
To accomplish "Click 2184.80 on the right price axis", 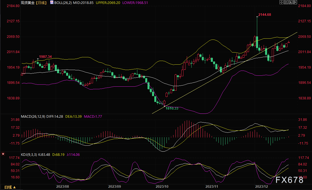I will pyautogui.click(x=304, y=6).
